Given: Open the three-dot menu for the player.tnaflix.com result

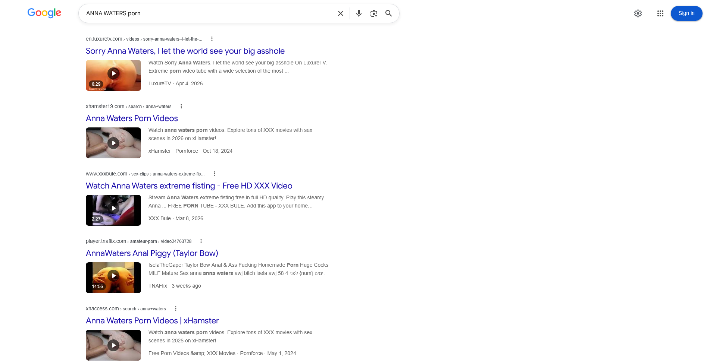Looking at the screenshot, I should tap(201, 241).
